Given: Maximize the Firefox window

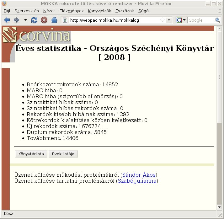Looking at the screenshot, I should (214, 4).
